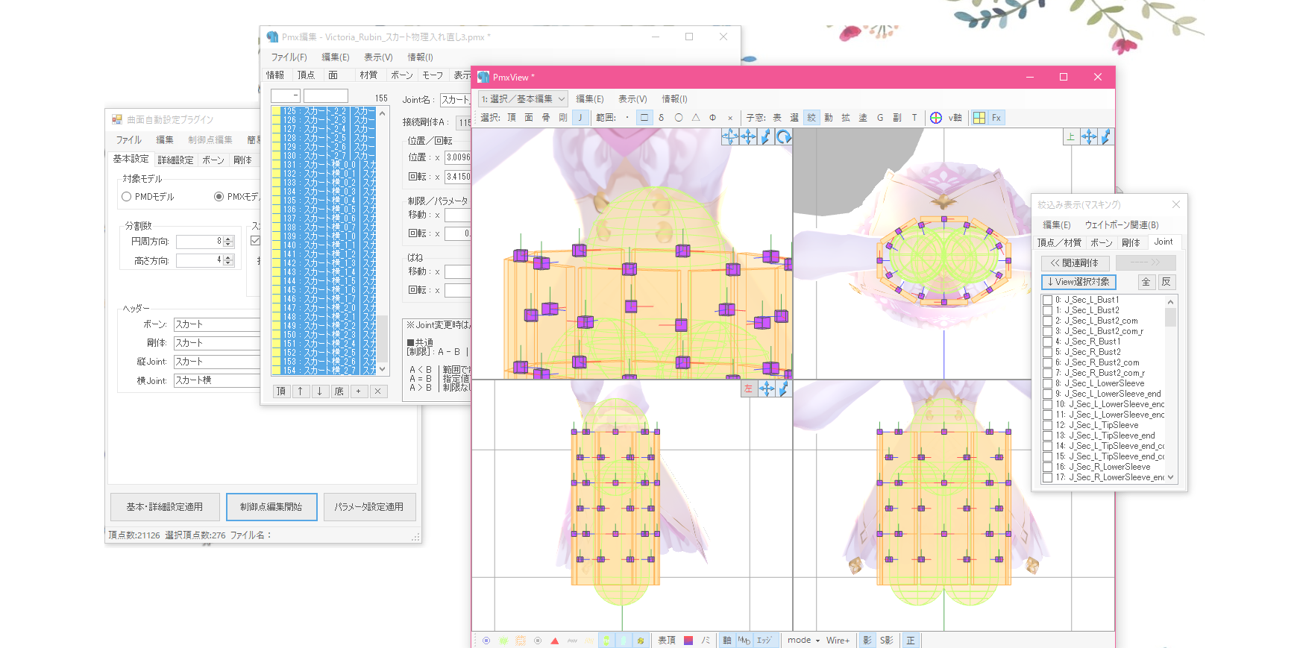The height and width of the screenshot is (648, 1300).
Task: Click the 円周方向 value spinner arrows
Action: click(228, 242)
